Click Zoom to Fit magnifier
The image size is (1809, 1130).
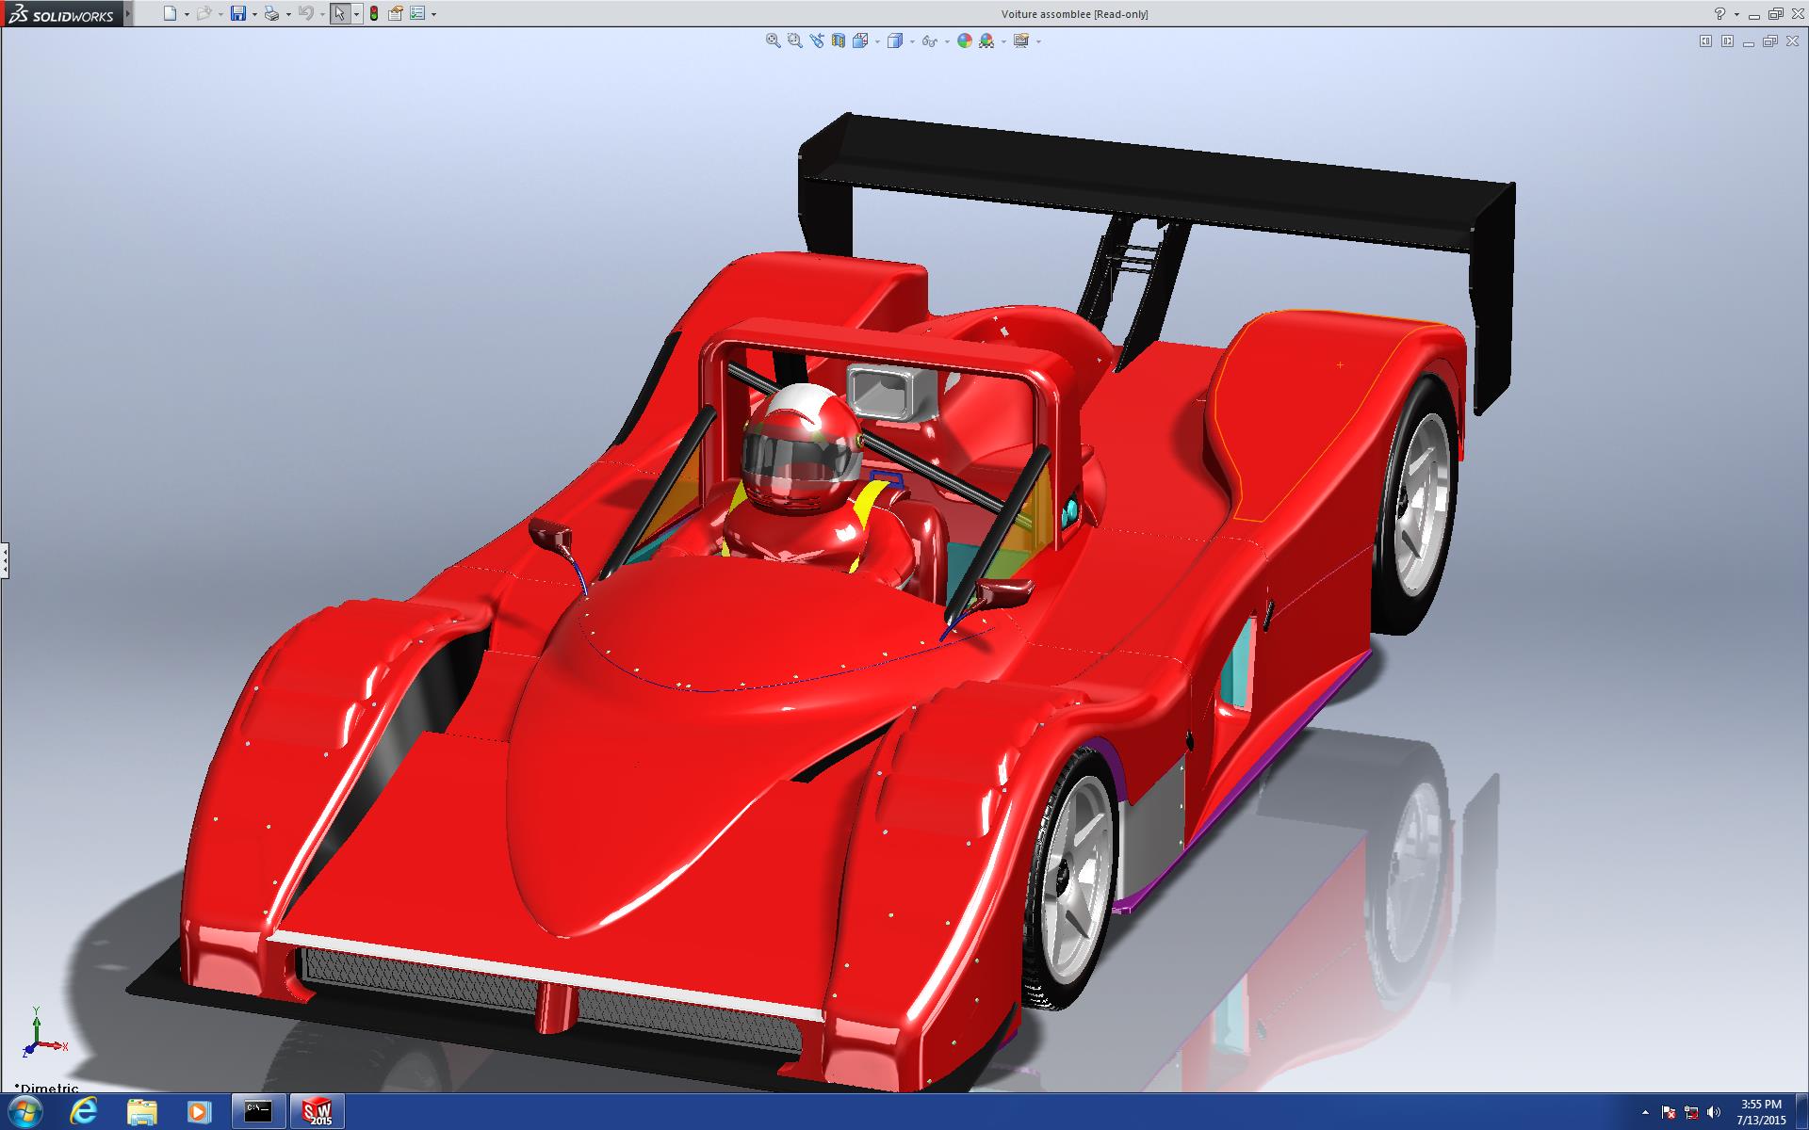773,40
